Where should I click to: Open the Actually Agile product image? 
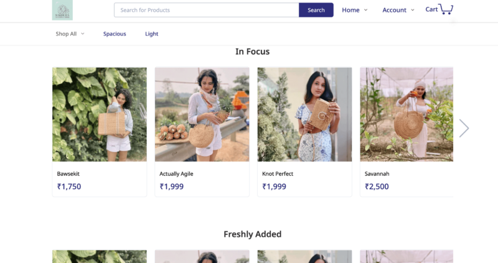(202, 114)
